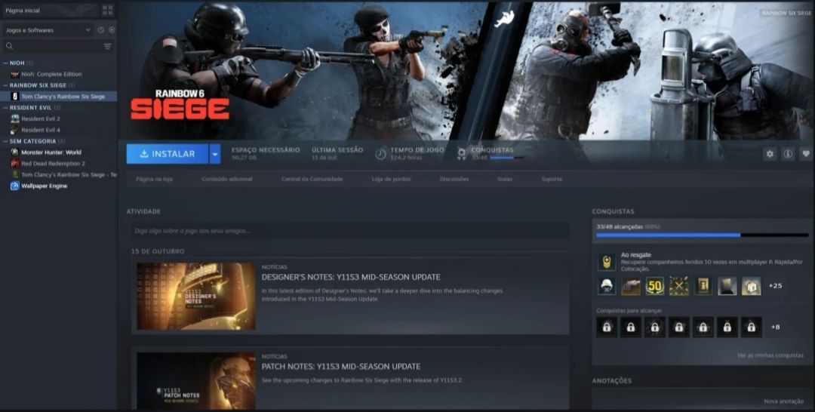The width and height of the screenshot is (815, 412).
Task: Open the Jogos e Softwares dropdown
Action: click(x=48, y=30)
